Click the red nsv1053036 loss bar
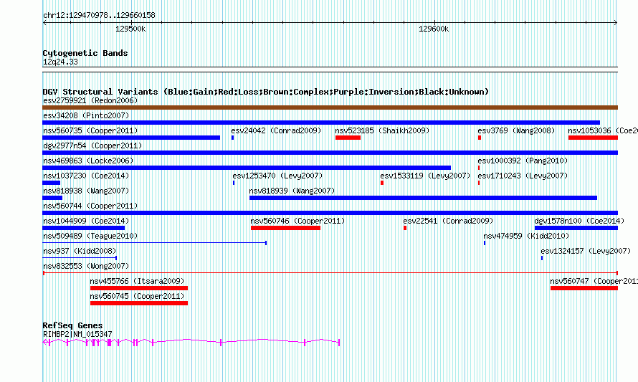Viewport: 638px width, 382px height. pos(594,138)
